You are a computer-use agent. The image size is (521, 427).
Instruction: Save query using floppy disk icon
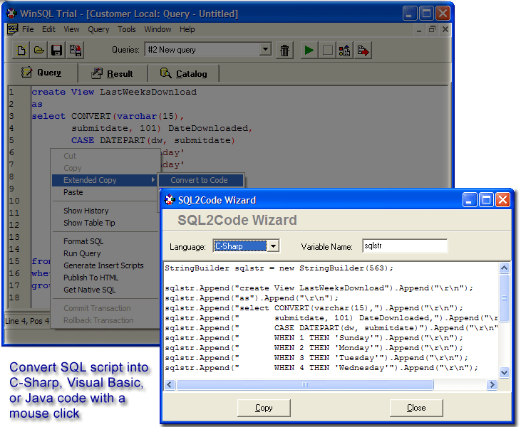57,51
